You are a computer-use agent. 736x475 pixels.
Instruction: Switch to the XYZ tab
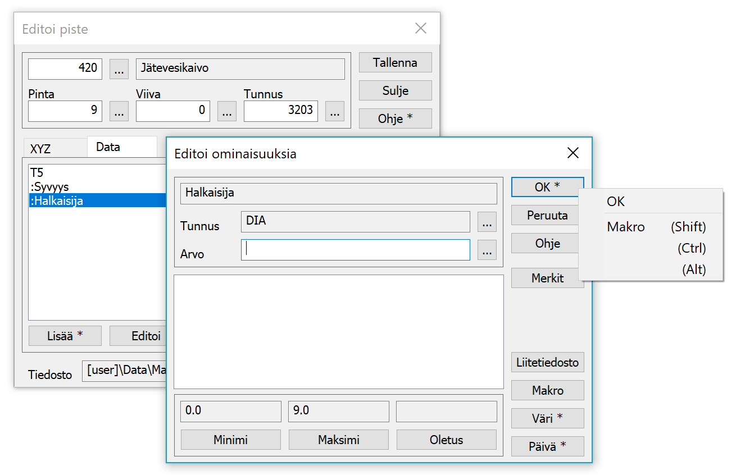click(x=40, y=149)
